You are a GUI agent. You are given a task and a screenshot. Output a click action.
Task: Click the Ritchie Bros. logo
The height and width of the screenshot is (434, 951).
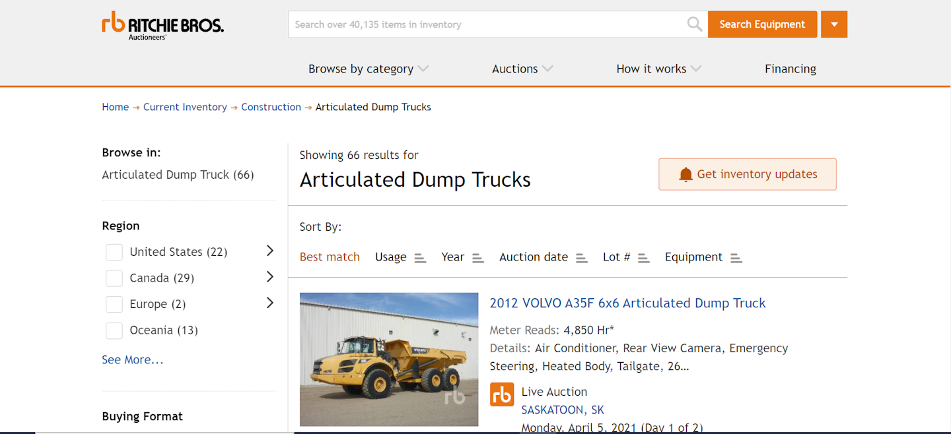pos(162,26)
